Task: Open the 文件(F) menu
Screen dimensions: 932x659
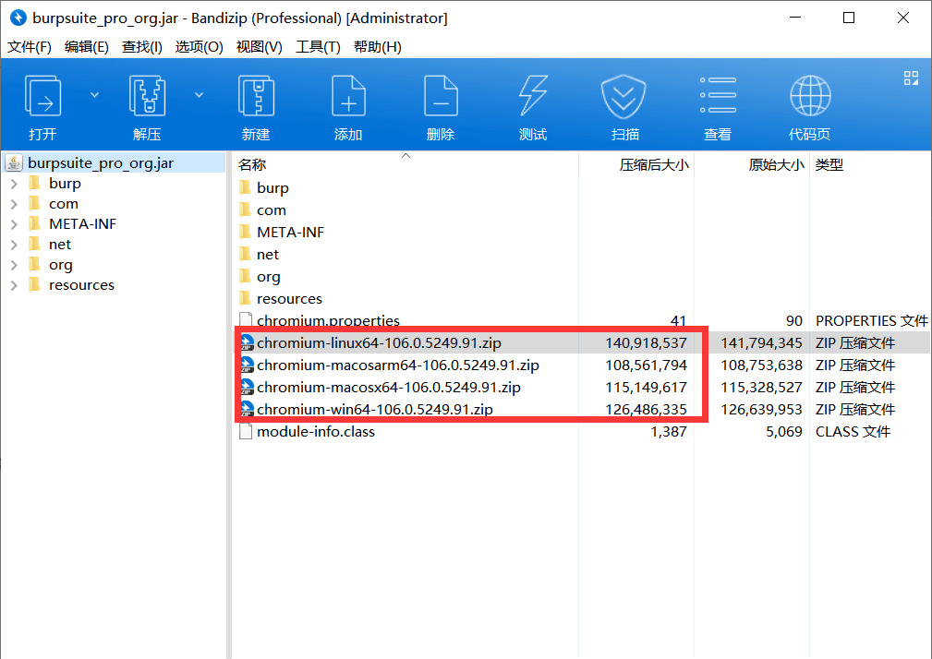Action: click(30, 47)
